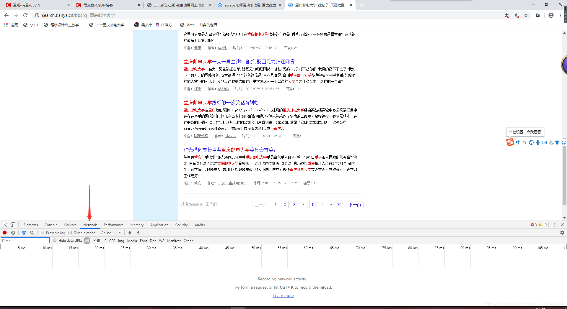The width and height of the screenshot is (567, 309).
Task: Close the scrapy如何看动态信息 browser tab
Action: coord(280,5)
